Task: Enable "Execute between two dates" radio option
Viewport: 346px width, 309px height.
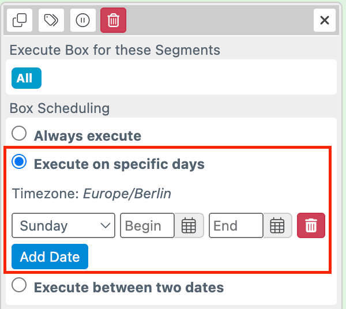Action: 20,285
